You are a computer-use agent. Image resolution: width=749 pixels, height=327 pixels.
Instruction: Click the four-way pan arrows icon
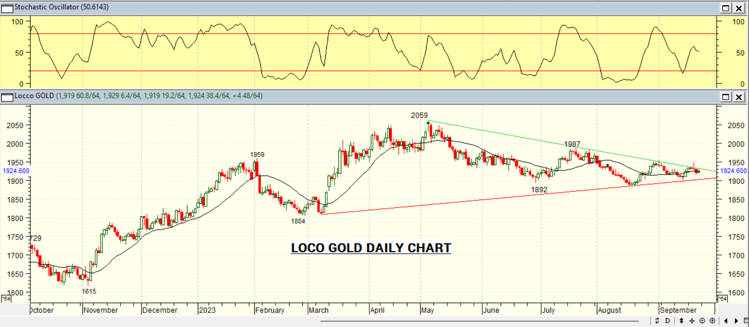692,321
